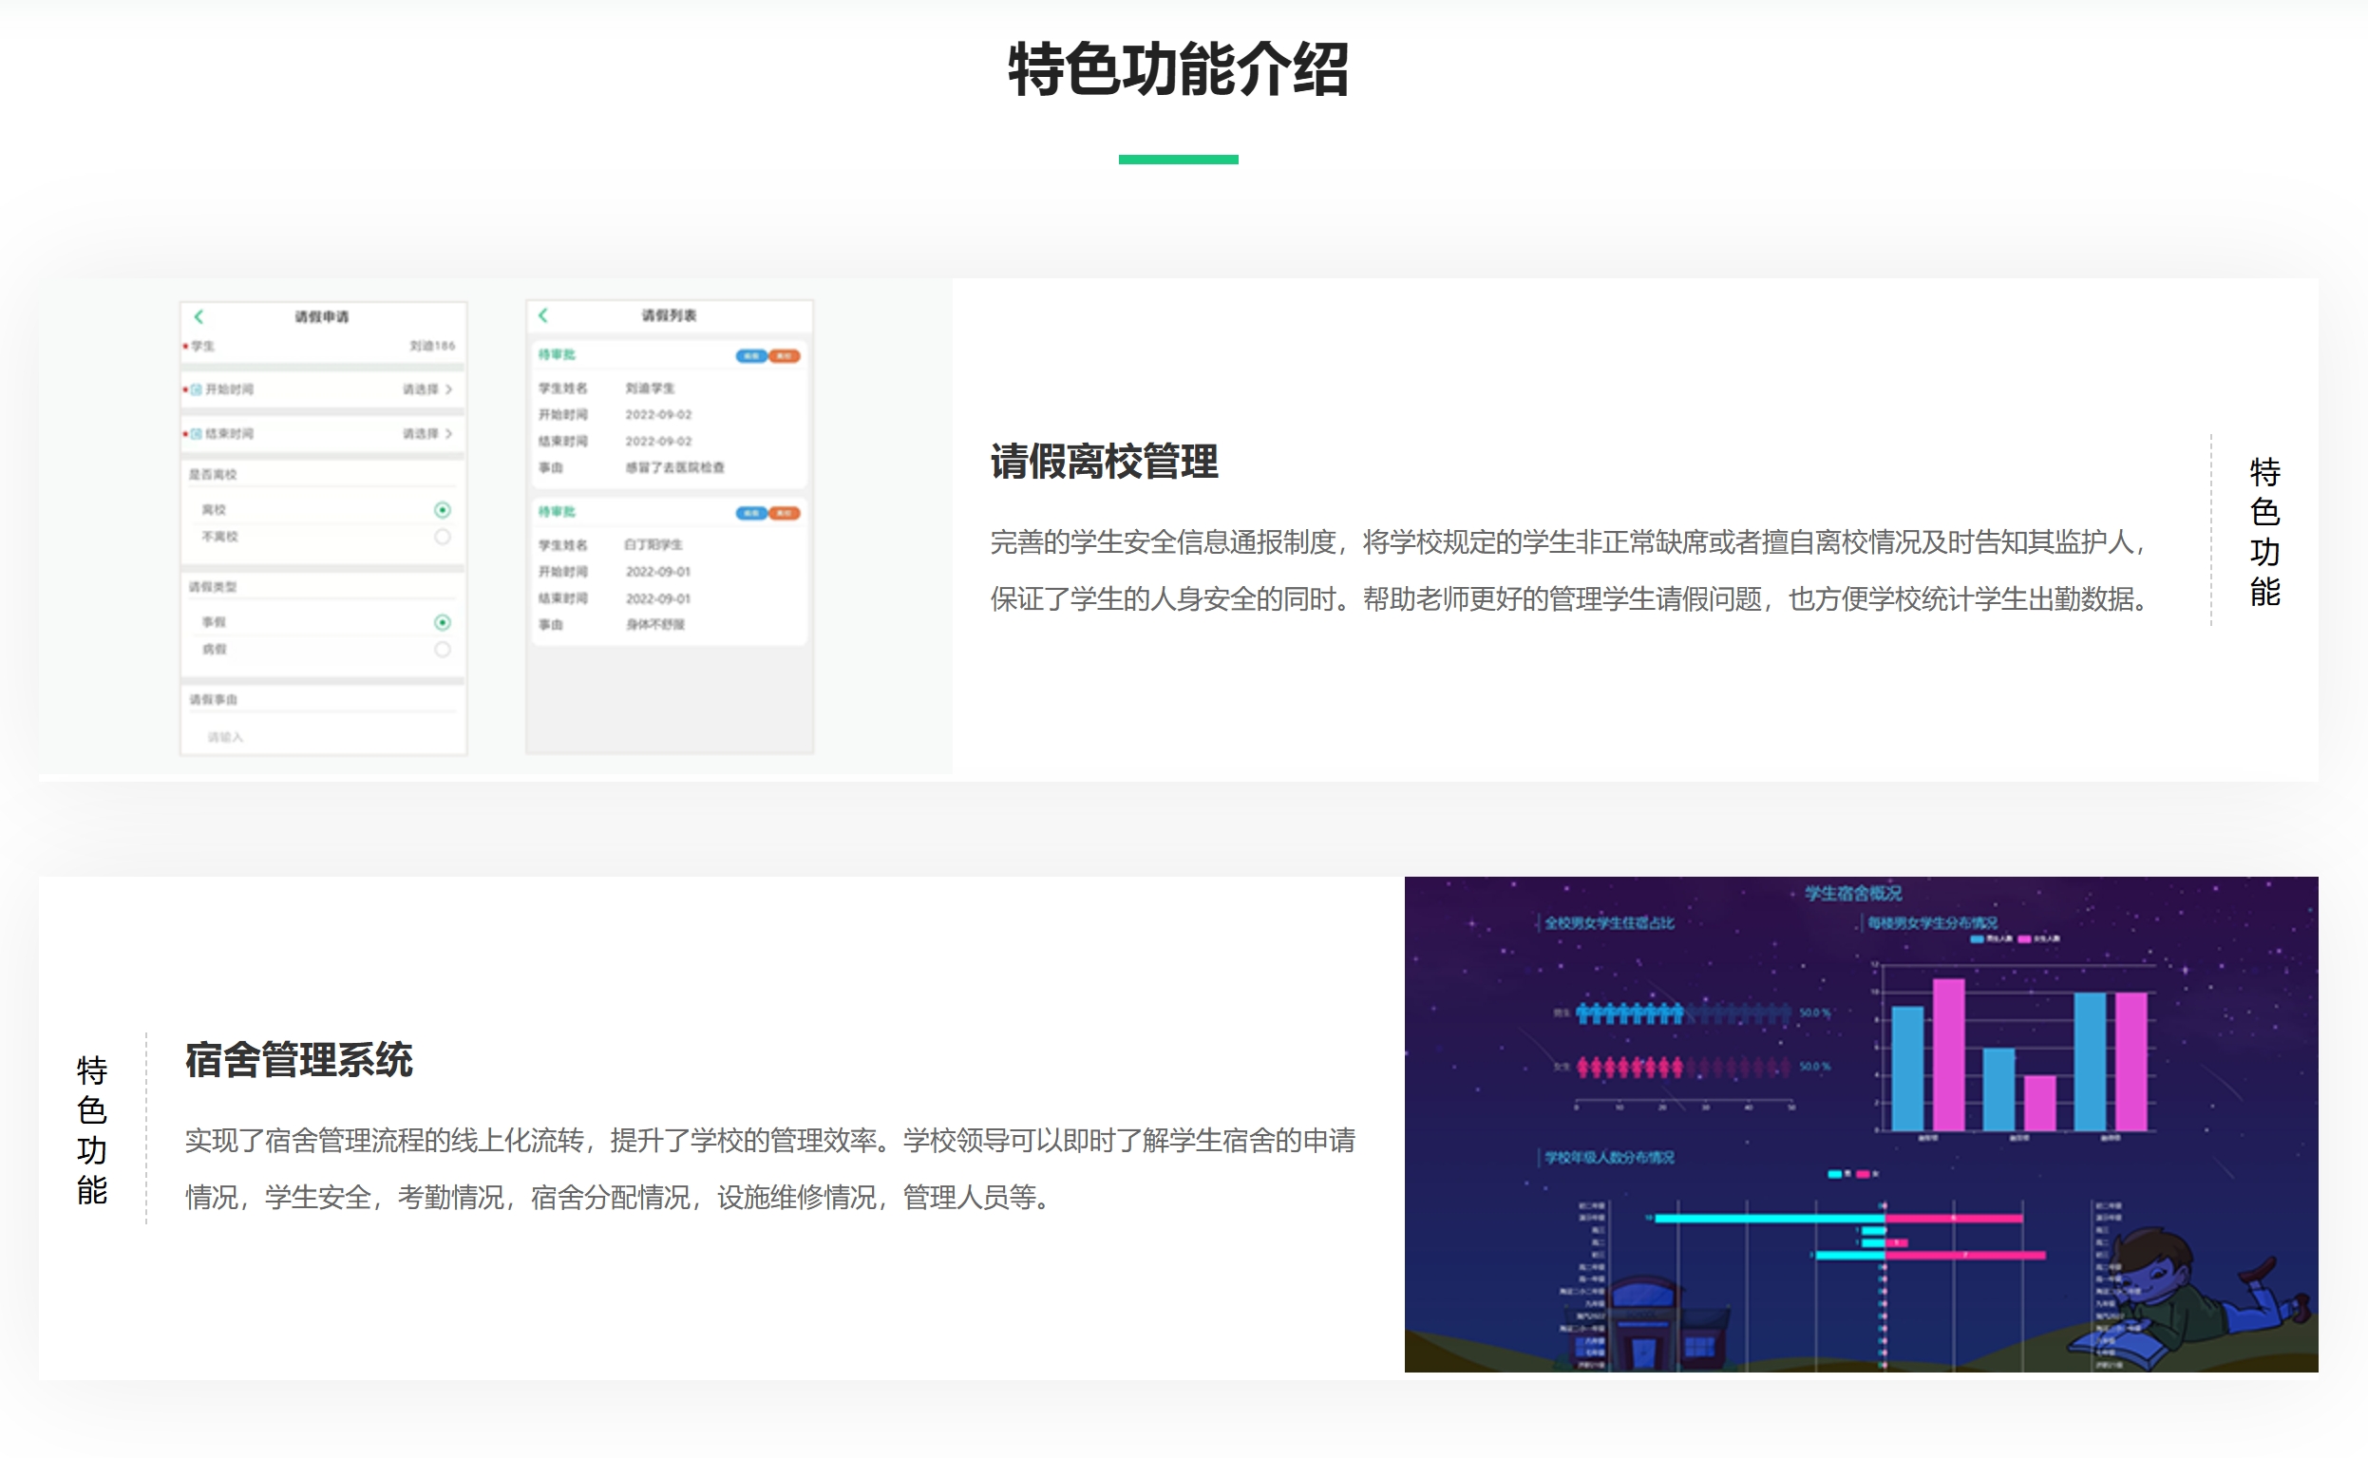Click back arrow on 请假列表 screen
The width and height of the screenshot is (2368, 1458).
[542, 315]
